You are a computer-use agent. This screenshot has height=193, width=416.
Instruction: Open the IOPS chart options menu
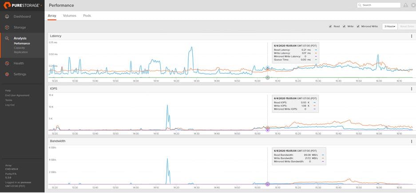point(412,89)
